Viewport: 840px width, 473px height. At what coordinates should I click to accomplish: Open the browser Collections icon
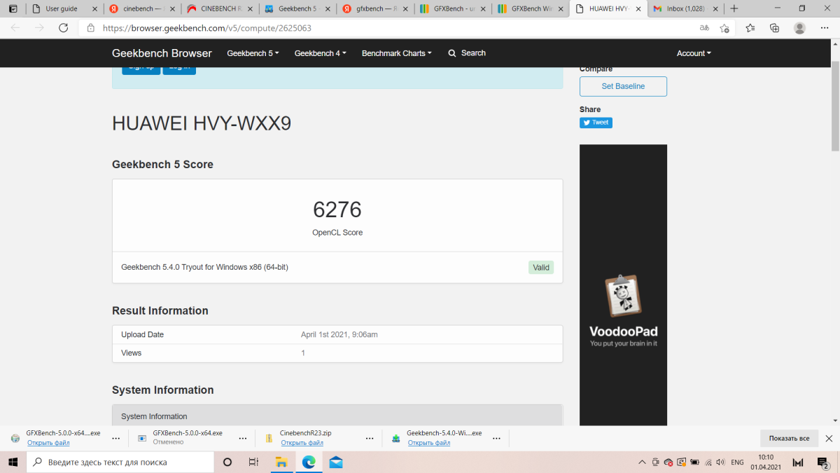click(774, 28)
